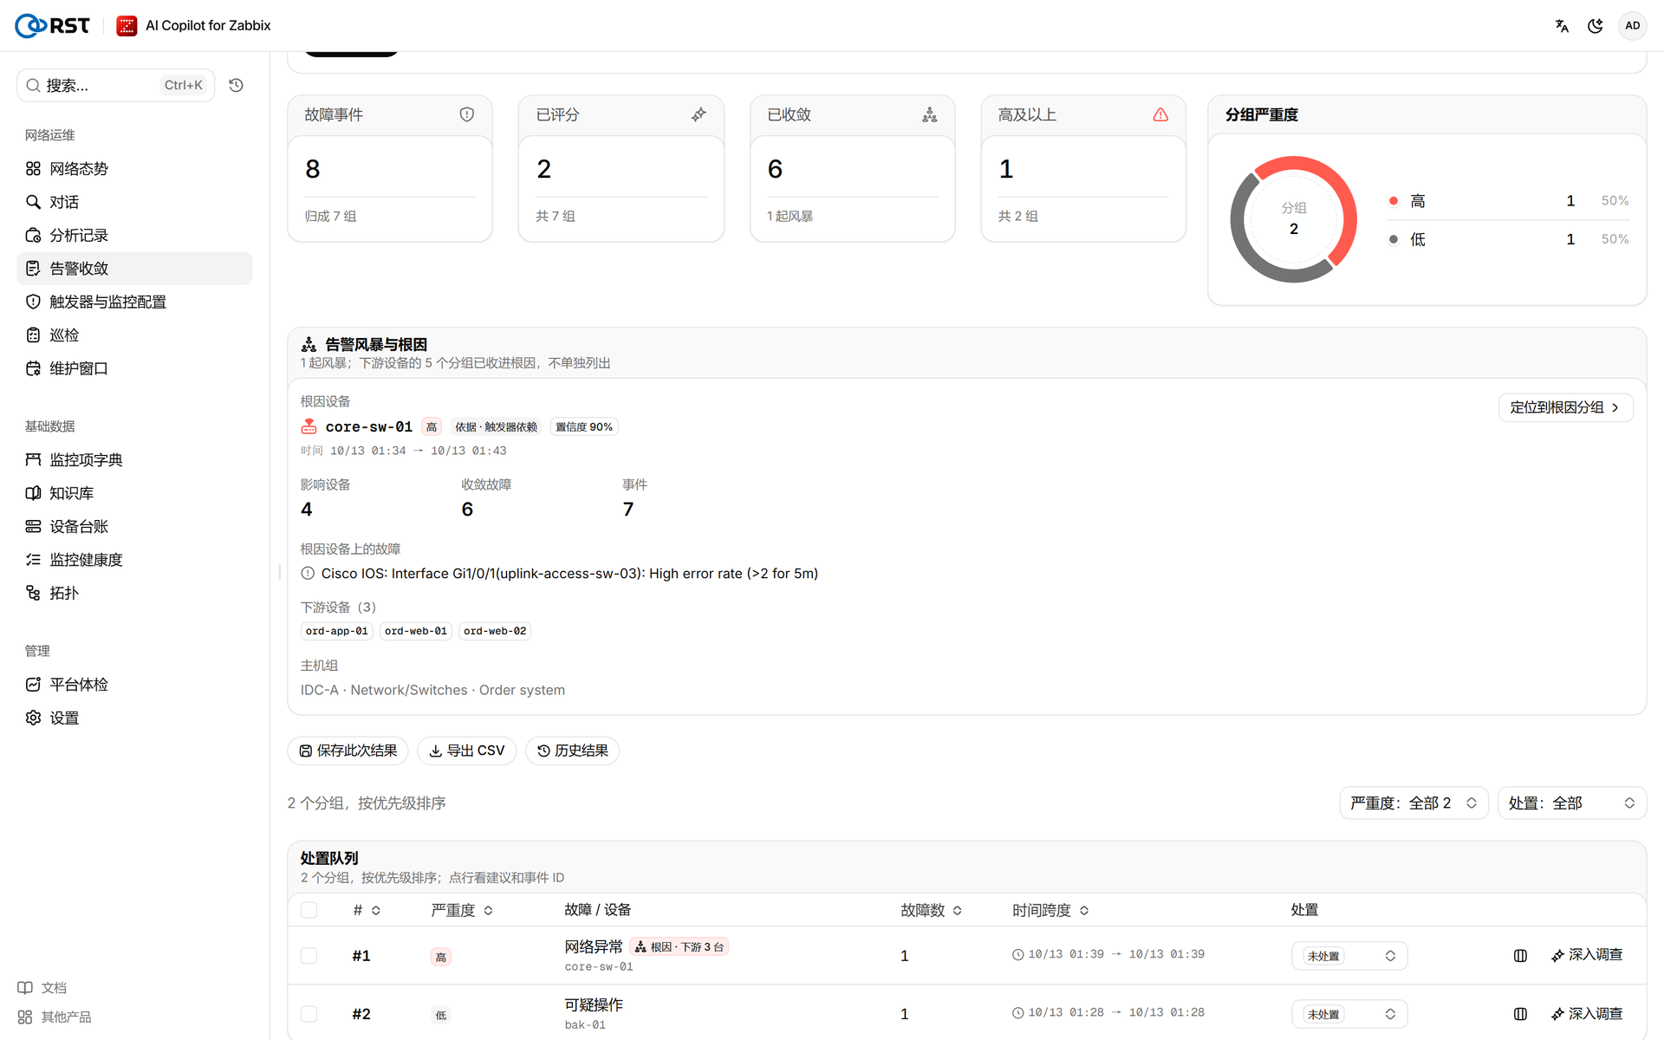Click the search history clock icon
This screenshot has width=1664, height=1040.
click(236, 85)
